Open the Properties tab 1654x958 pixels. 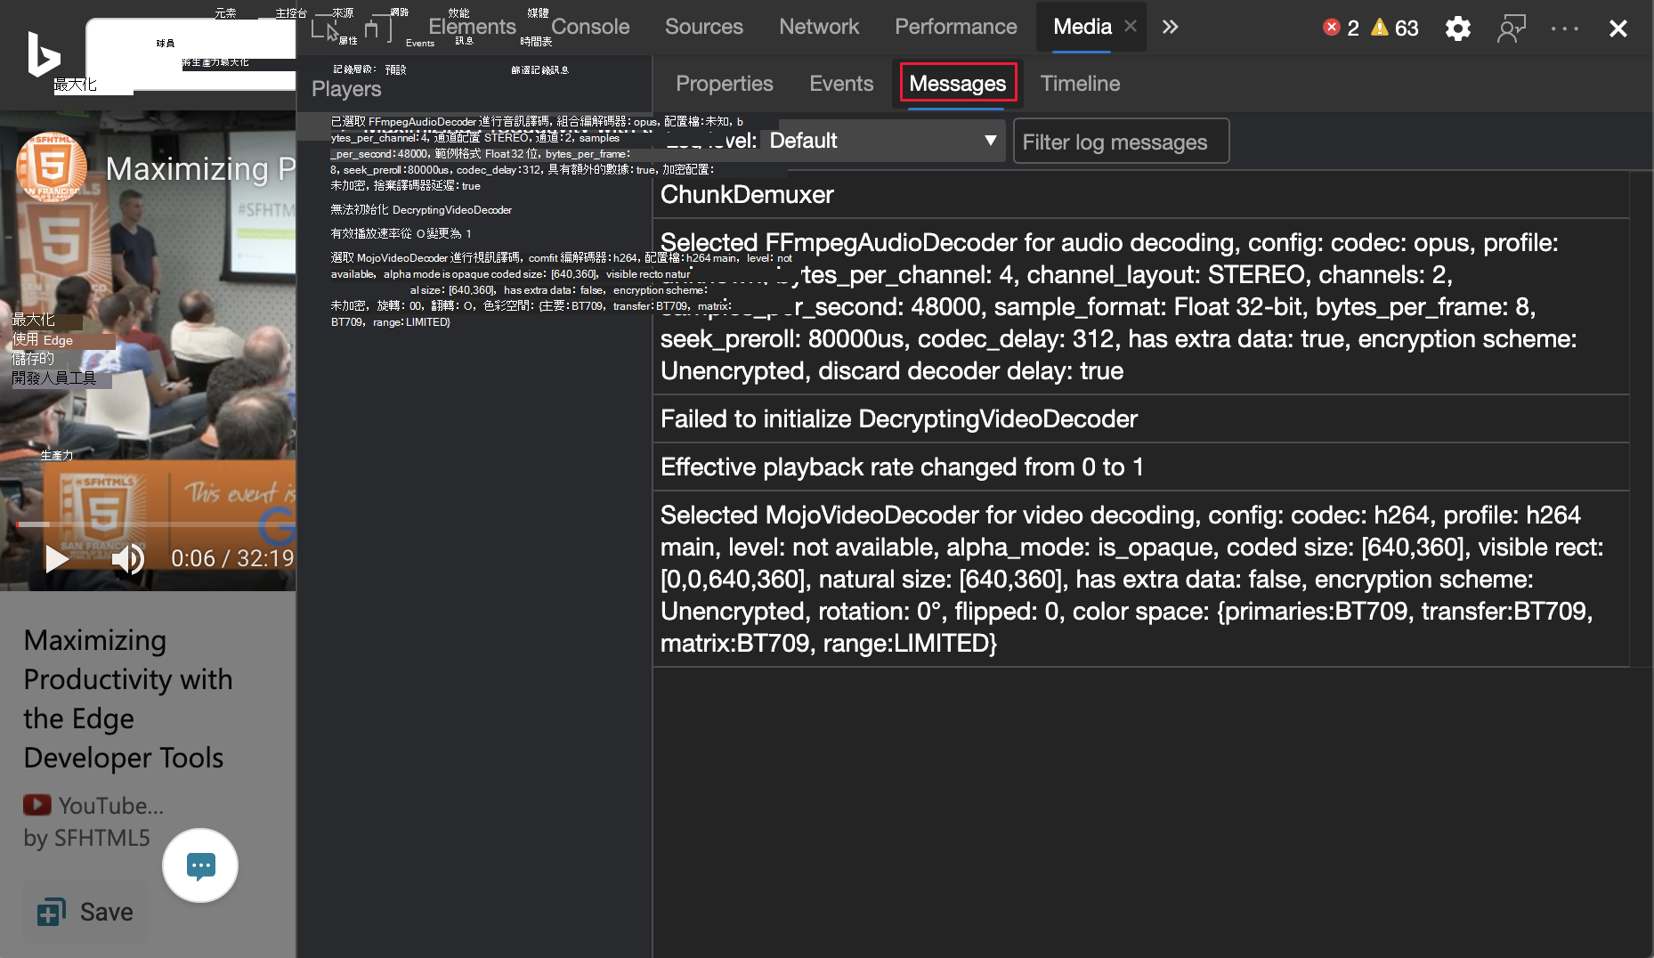click(x=725, y=84)
